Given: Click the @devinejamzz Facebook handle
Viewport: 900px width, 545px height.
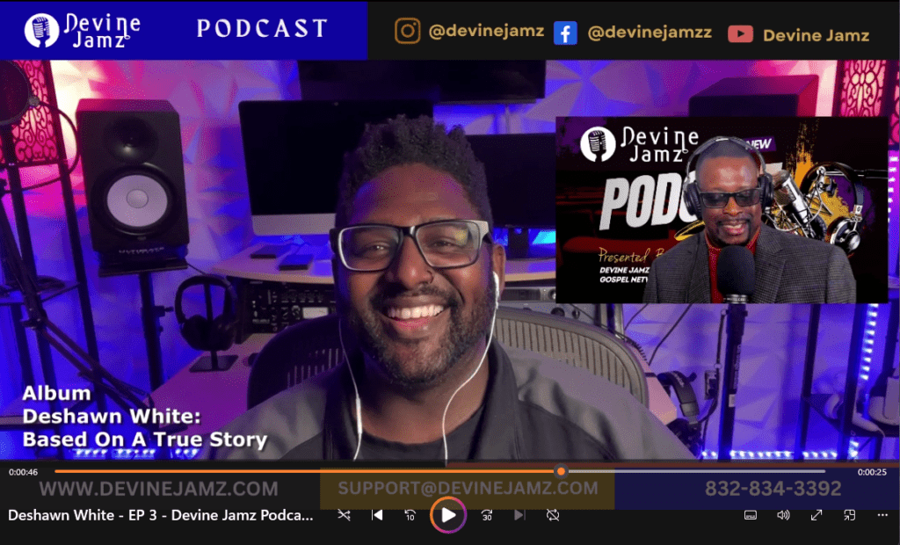Looking at the screenshot, I should 650,33.
